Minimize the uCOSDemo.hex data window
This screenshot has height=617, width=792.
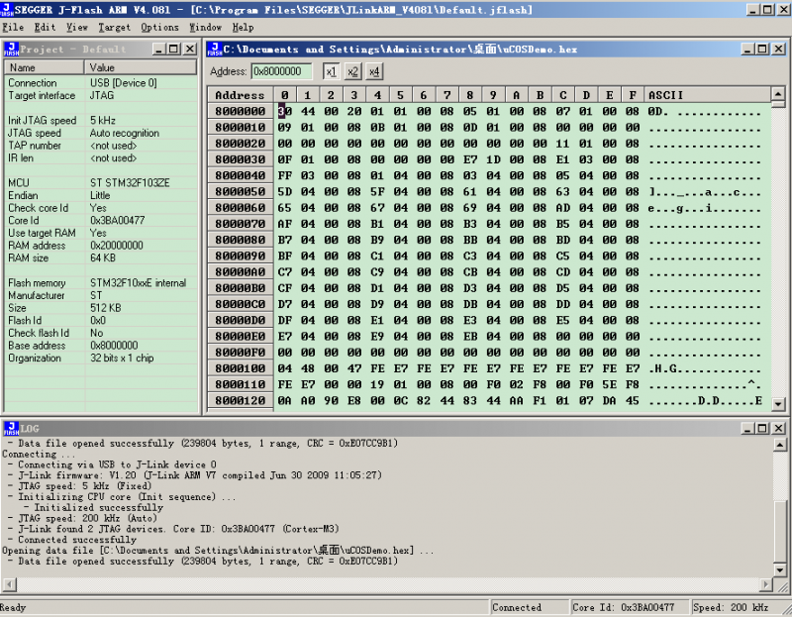tap(749, 49)
